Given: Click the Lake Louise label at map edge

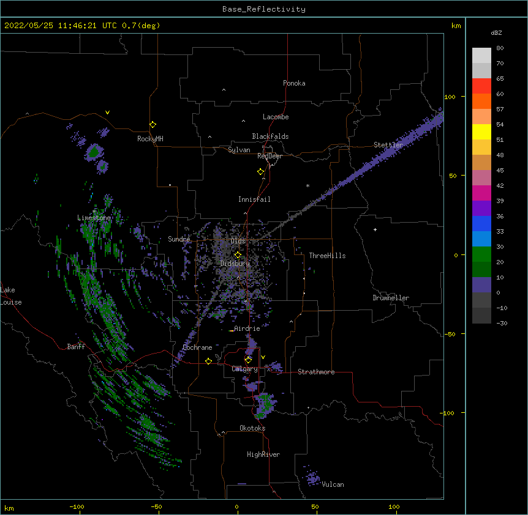Looking at the screenshot, I should click(11, 296).
